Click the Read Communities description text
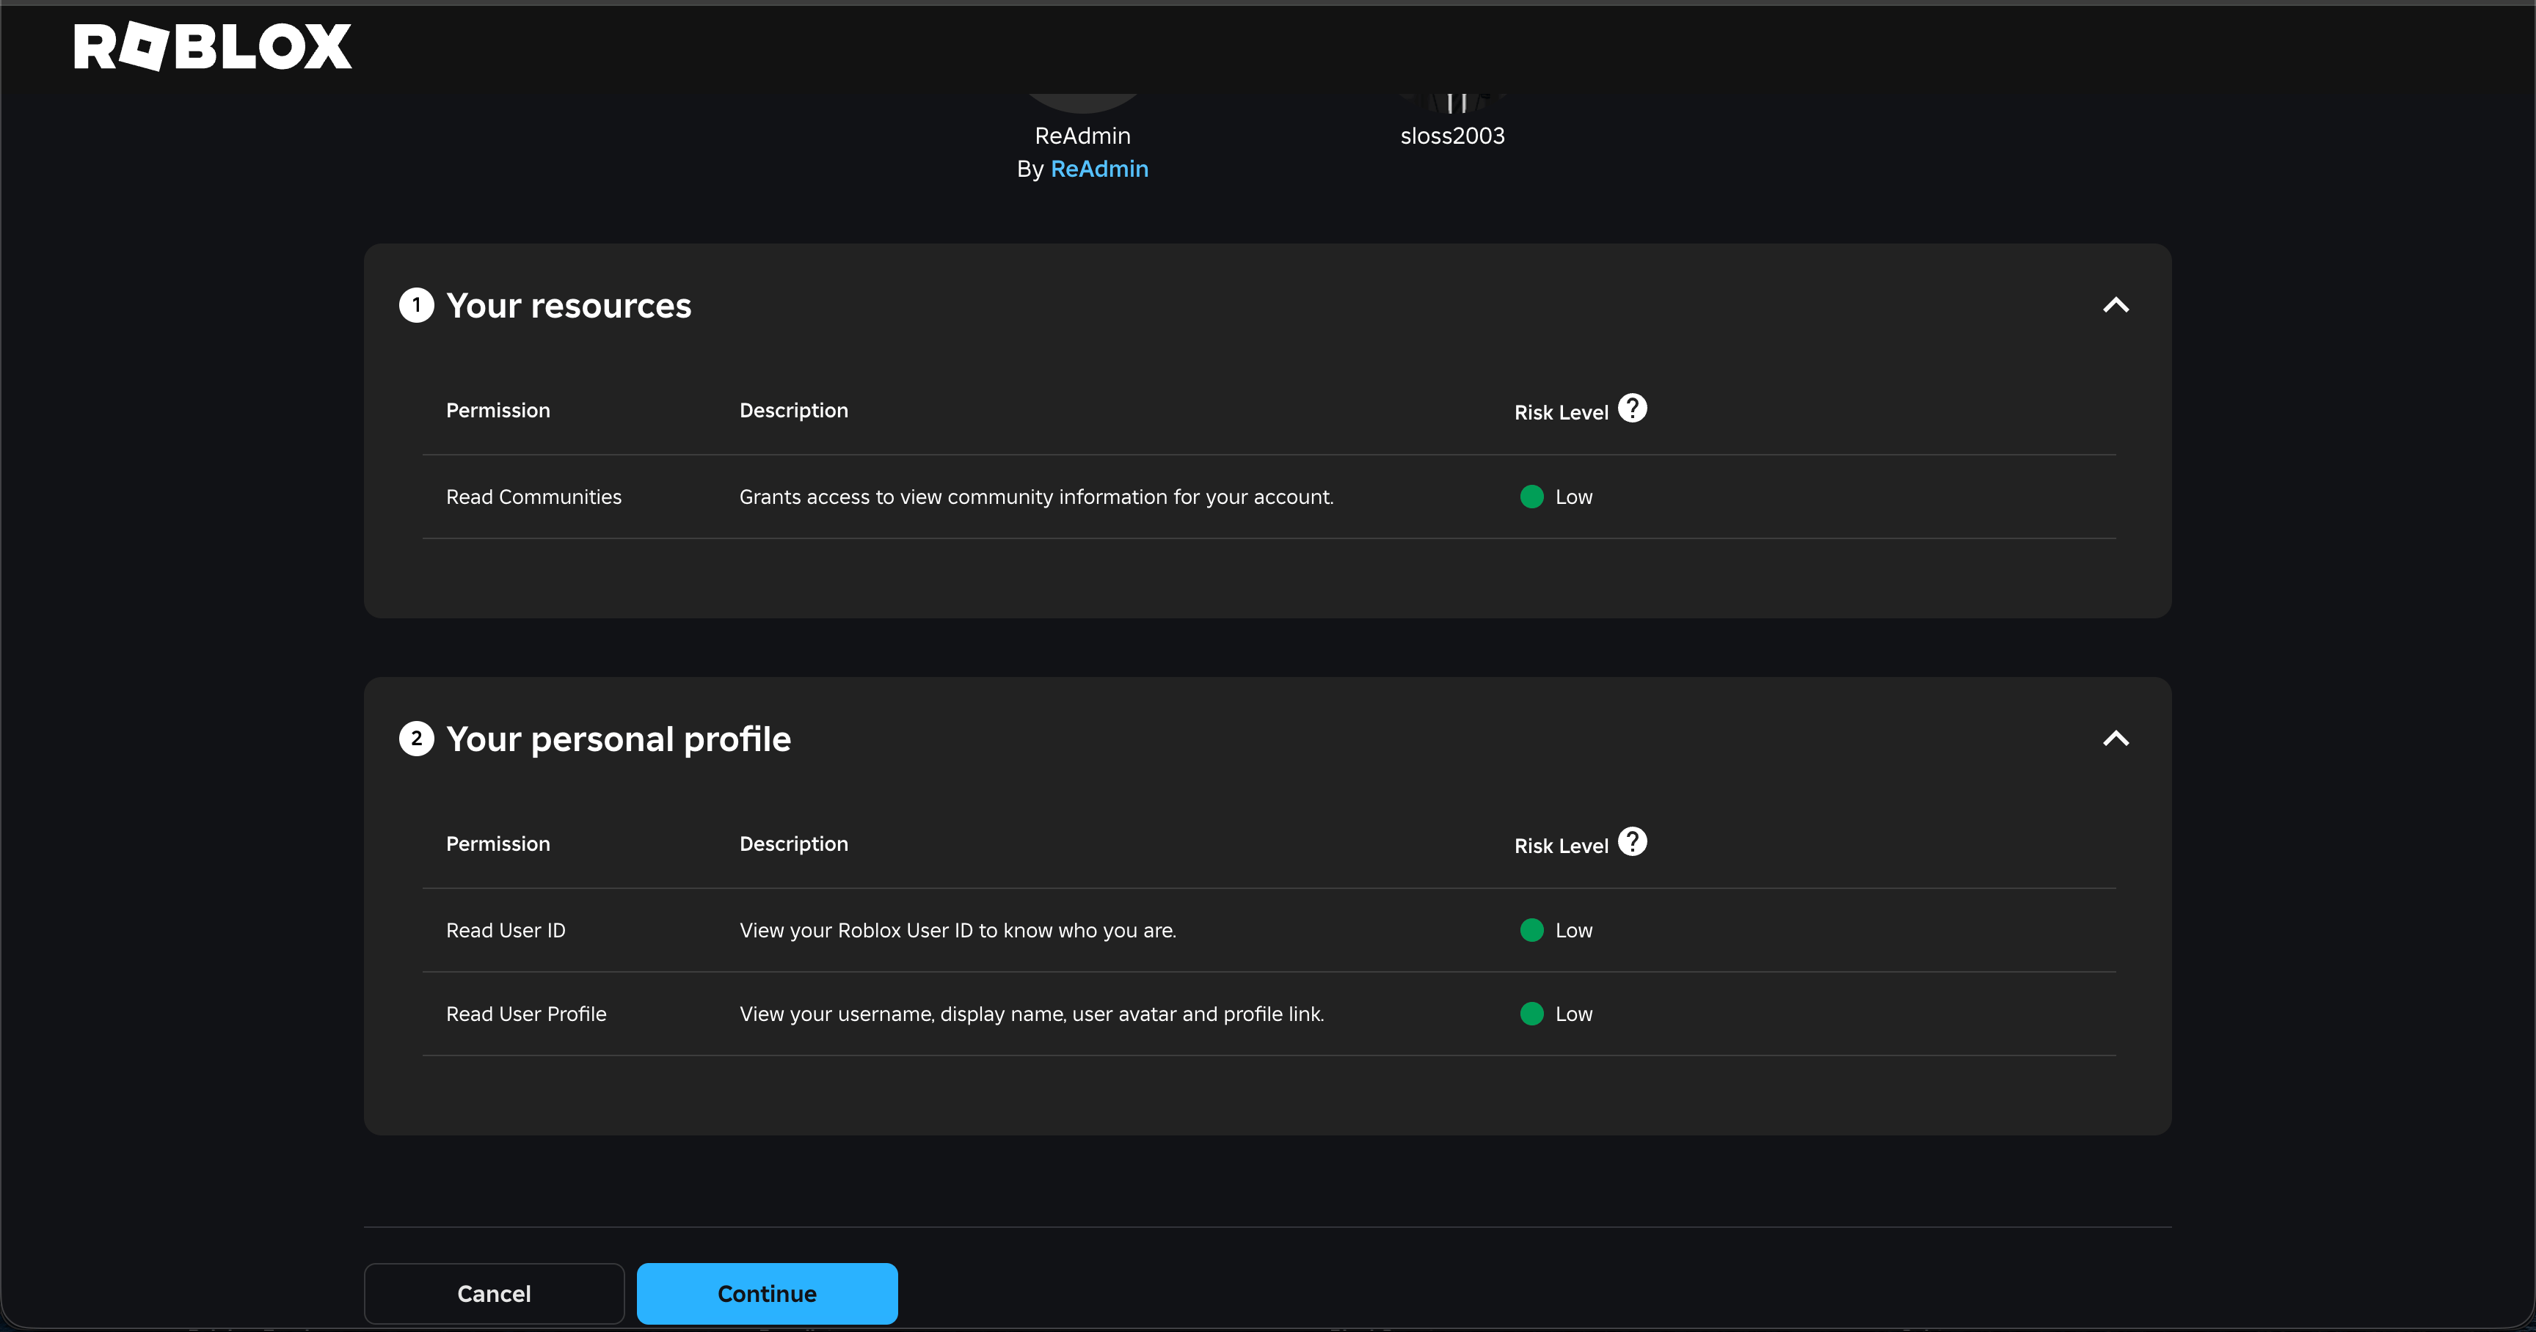The image size is (2536, 1332). (1037, 497)
